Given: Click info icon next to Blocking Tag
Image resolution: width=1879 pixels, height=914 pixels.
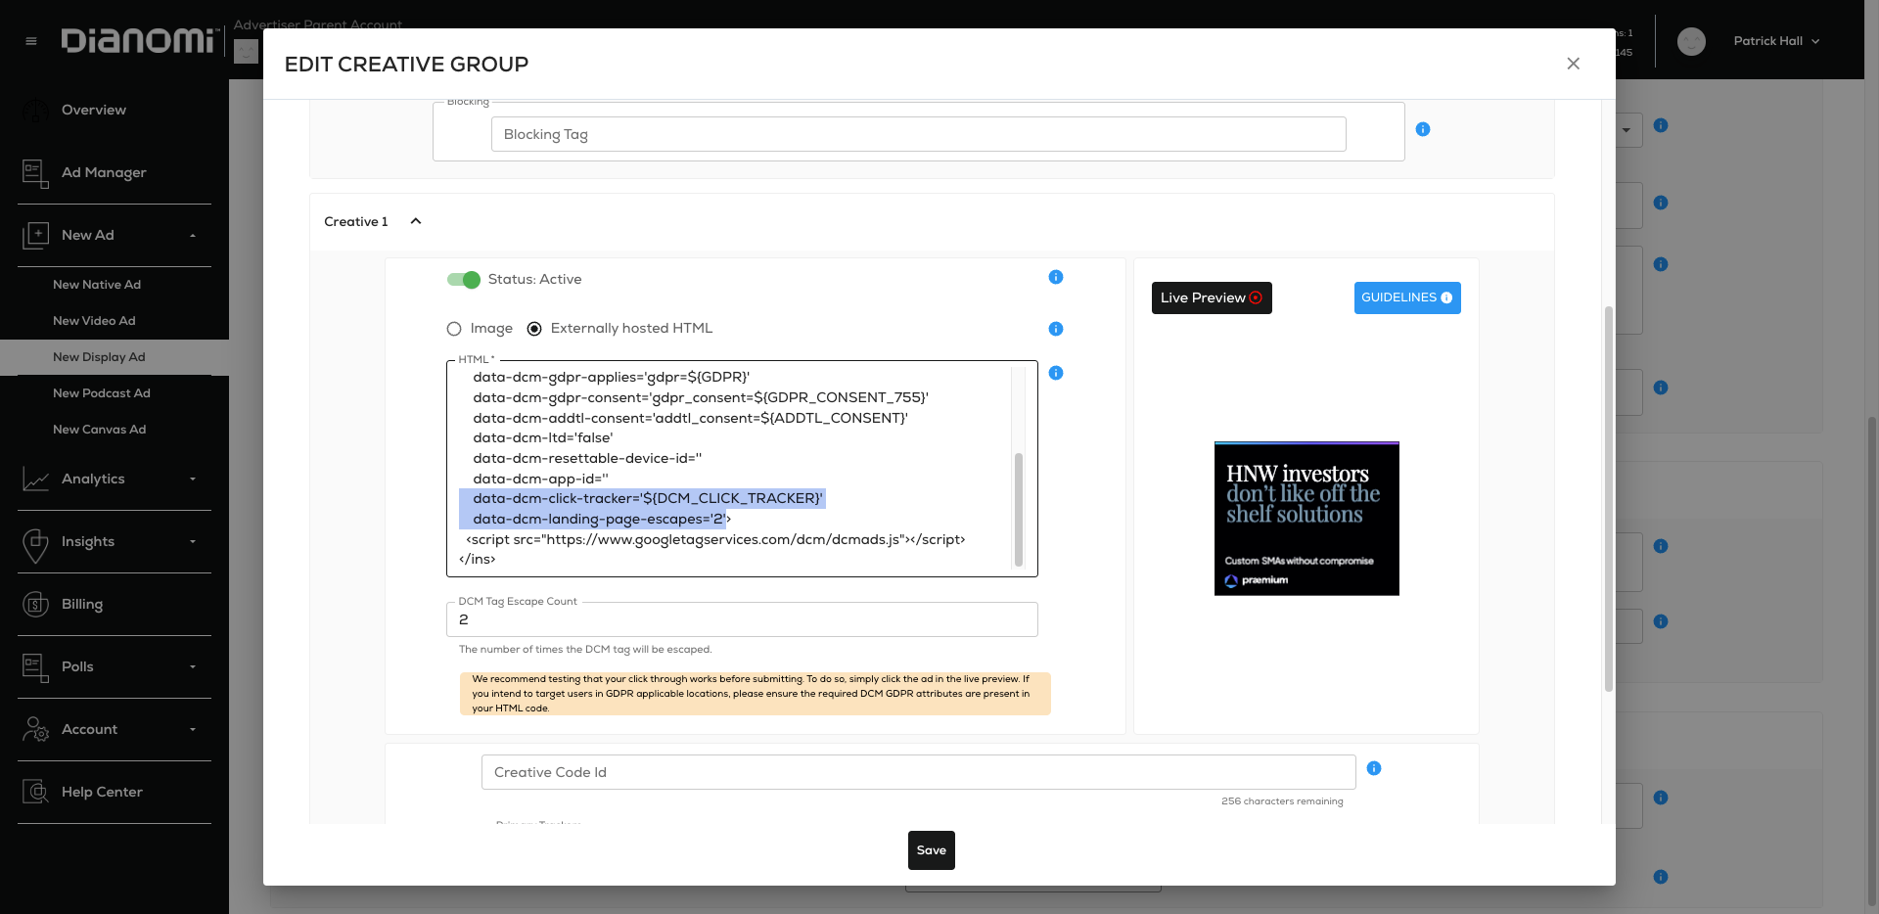Looking at the screenshot, I should point(1423,129).
